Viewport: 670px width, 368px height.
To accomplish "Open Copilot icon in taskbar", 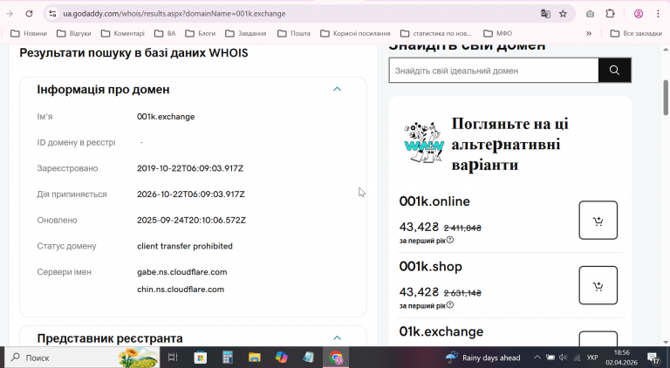I will point(282,358).
